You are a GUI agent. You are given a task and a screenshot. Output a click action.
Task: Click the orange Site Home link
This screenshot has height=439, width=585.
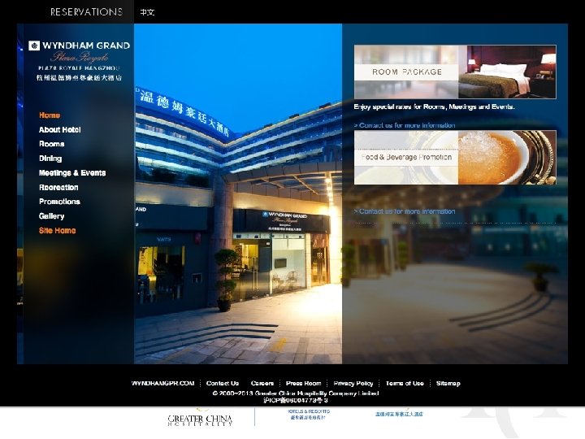tap(58, 231)
